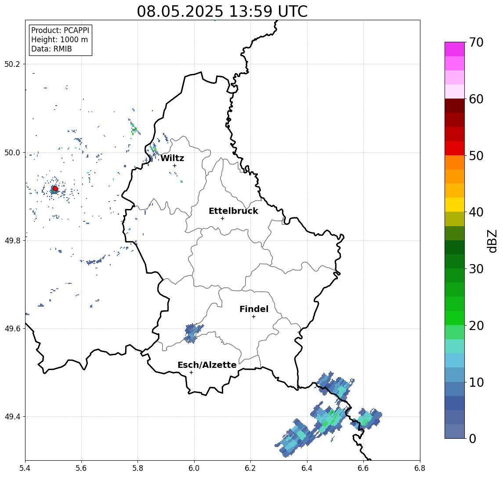
Task: Pick the dark maroon swatch below 60 dBZ
Action: [x=455, y=106]
